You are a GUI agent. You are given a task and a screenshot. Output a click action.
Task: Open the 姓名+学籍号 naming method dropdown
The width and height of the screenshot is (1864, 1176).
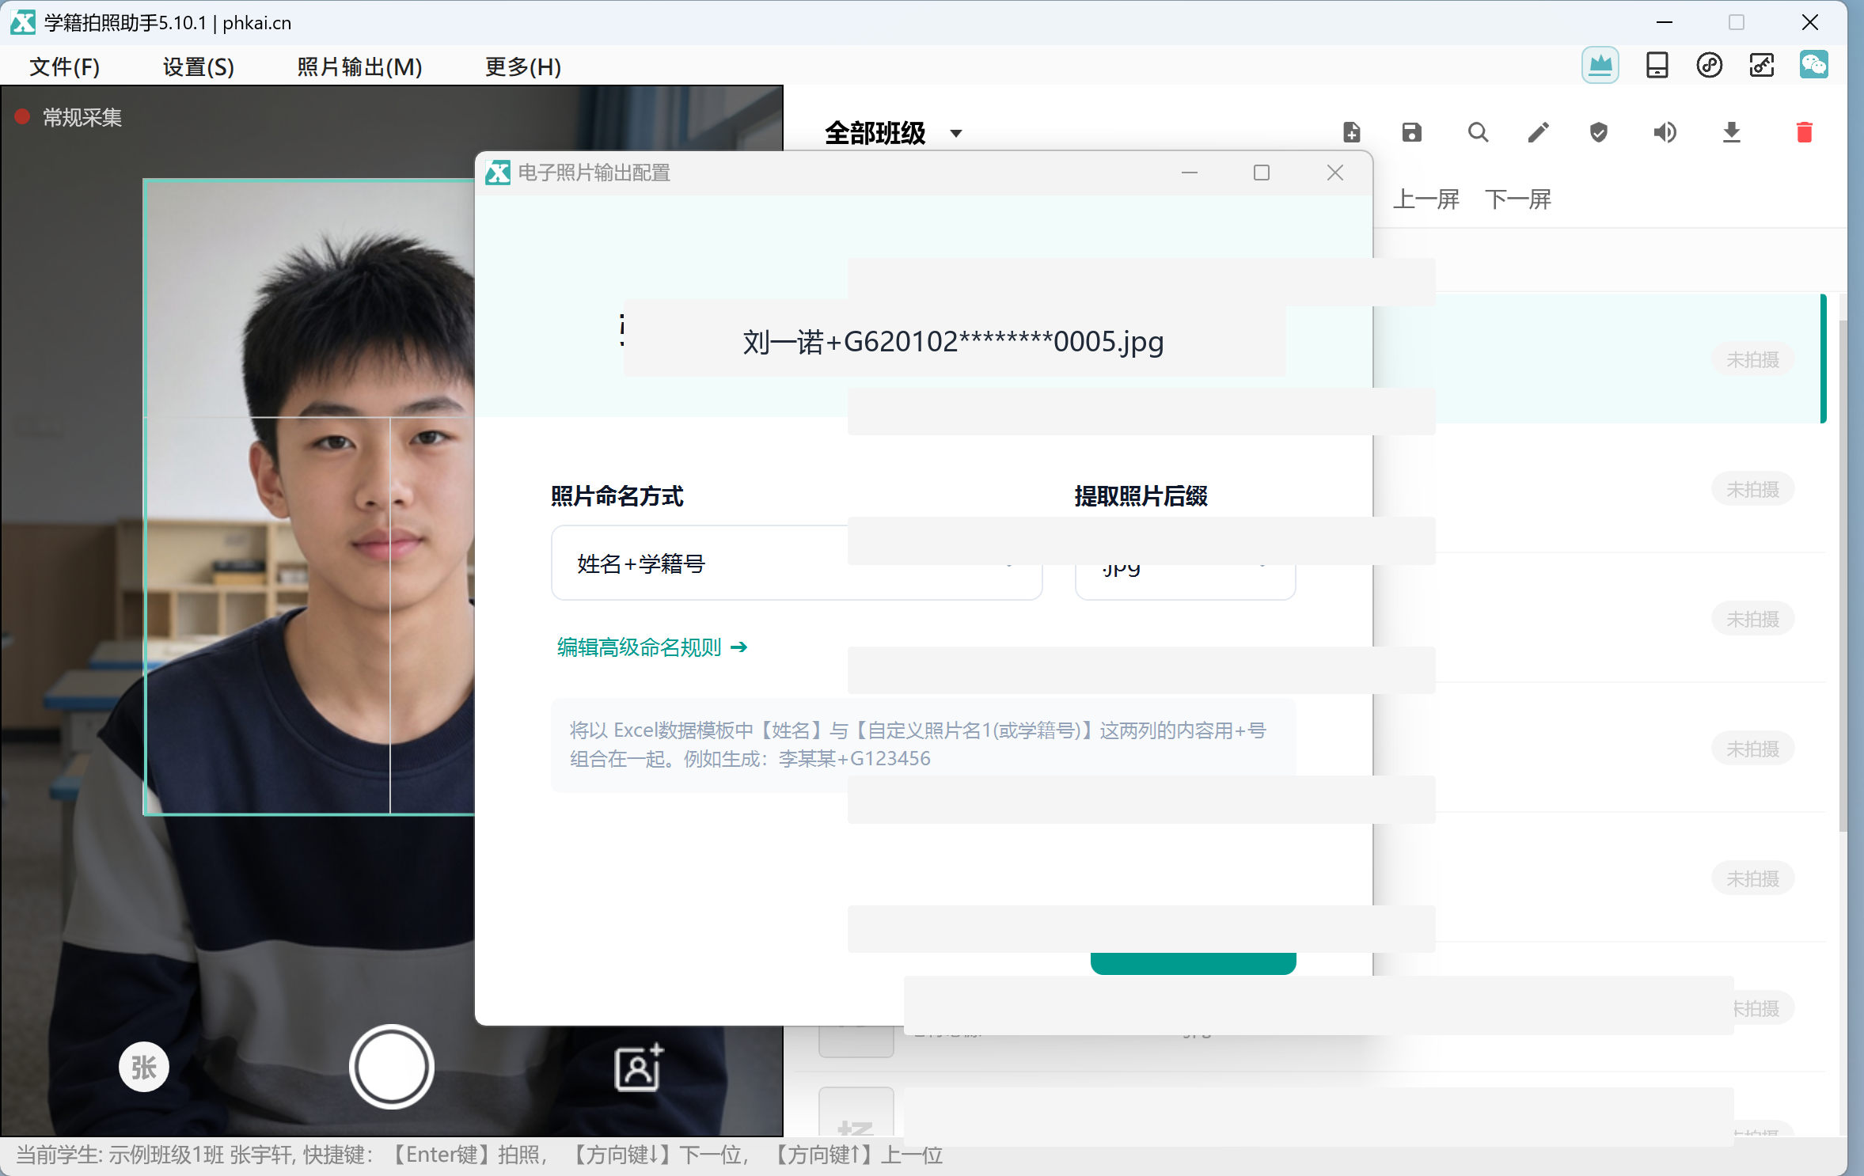796,563
